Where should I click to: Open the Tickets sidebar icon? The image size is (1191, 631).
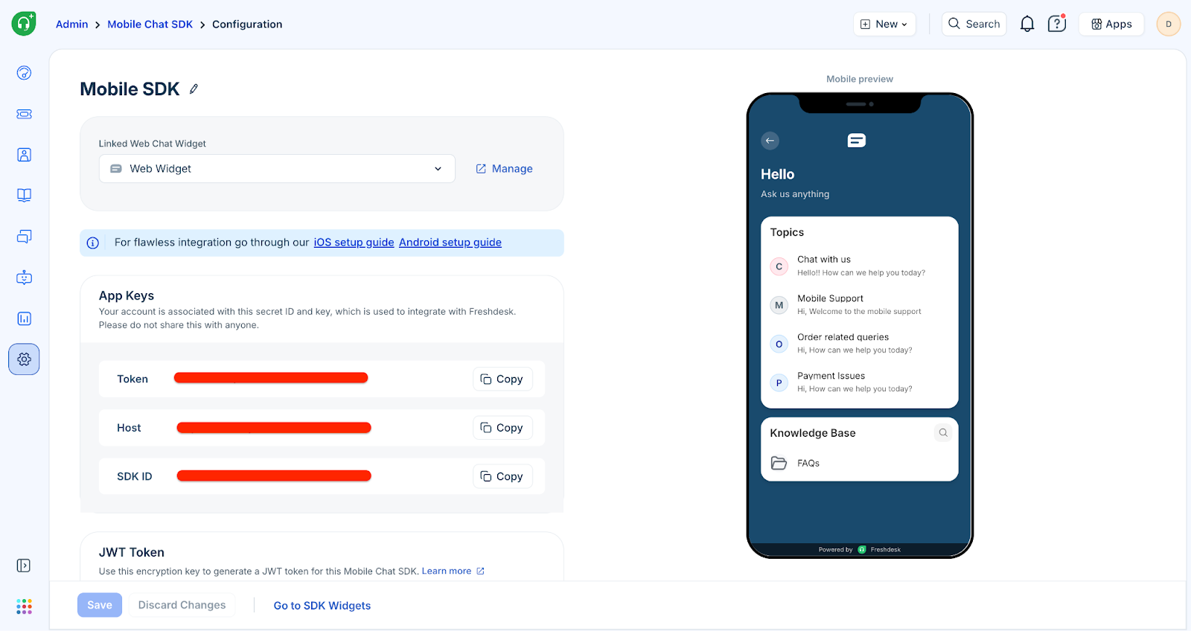[24, 114]
